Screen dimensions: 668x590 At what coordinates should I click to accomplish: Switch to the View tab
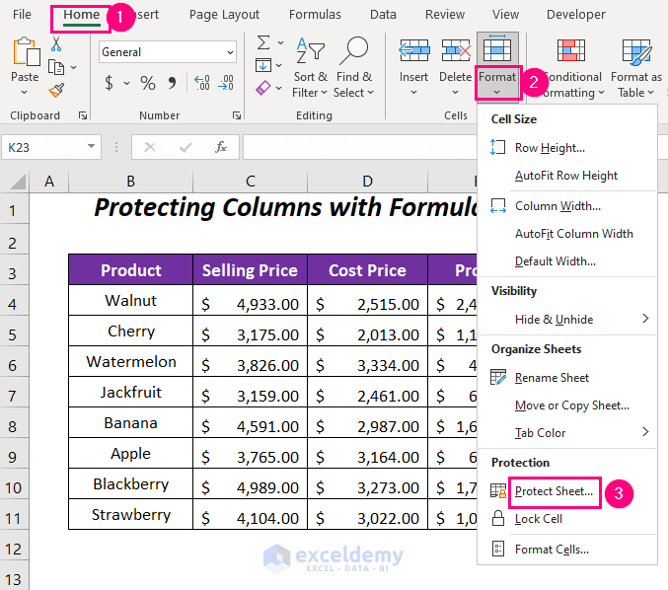tap(505, 15)
